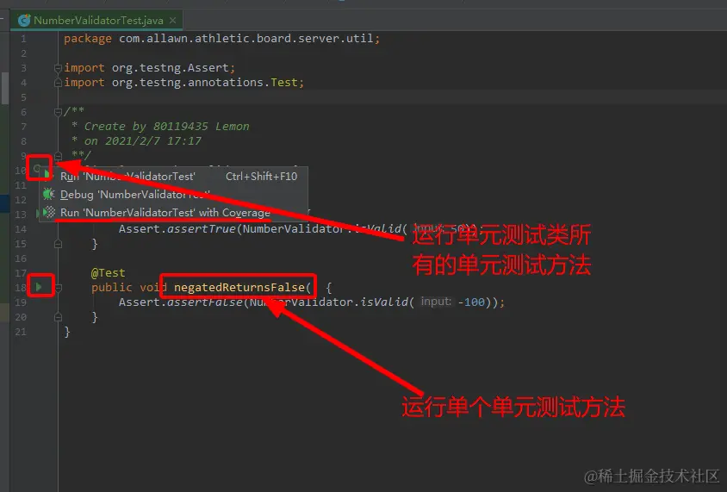This screenshot has width=727, height=492.
Task: Click fold end marker at line 9
Action: click(x=58, y=155)
